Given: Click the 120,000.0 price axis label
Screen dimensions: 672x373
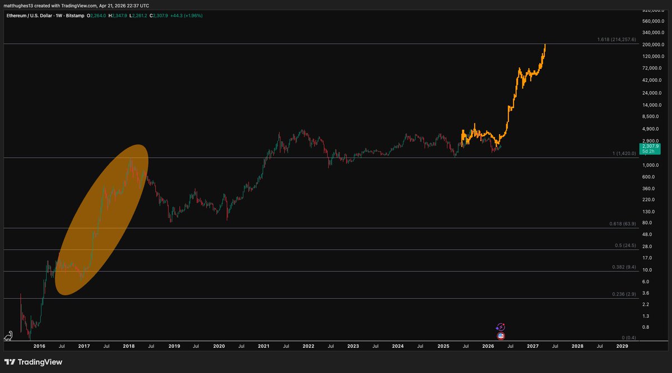Looking at the screenshot, I should click(x=652, y=57).
